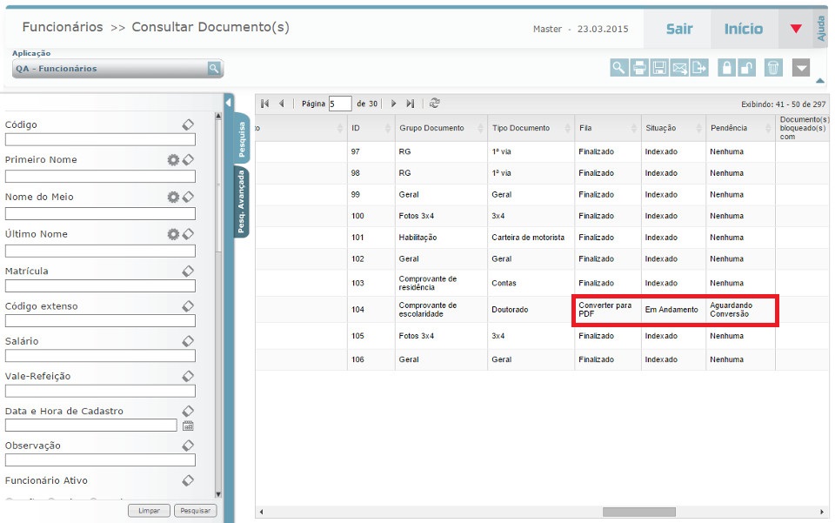The width and height of the screenshot is (835, 523).
Task: Switch to the Pesq. Avançada tab
Action: 242,202
